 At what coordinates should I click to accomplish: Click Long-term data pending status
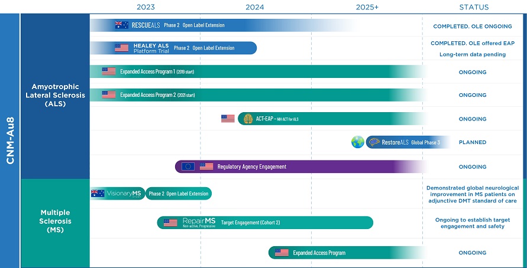click(x=473, y=54)
